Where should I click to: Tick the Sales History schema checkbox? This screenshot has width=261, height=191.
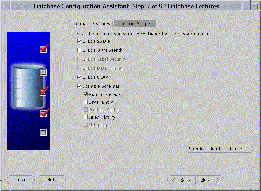coord(86,117)
